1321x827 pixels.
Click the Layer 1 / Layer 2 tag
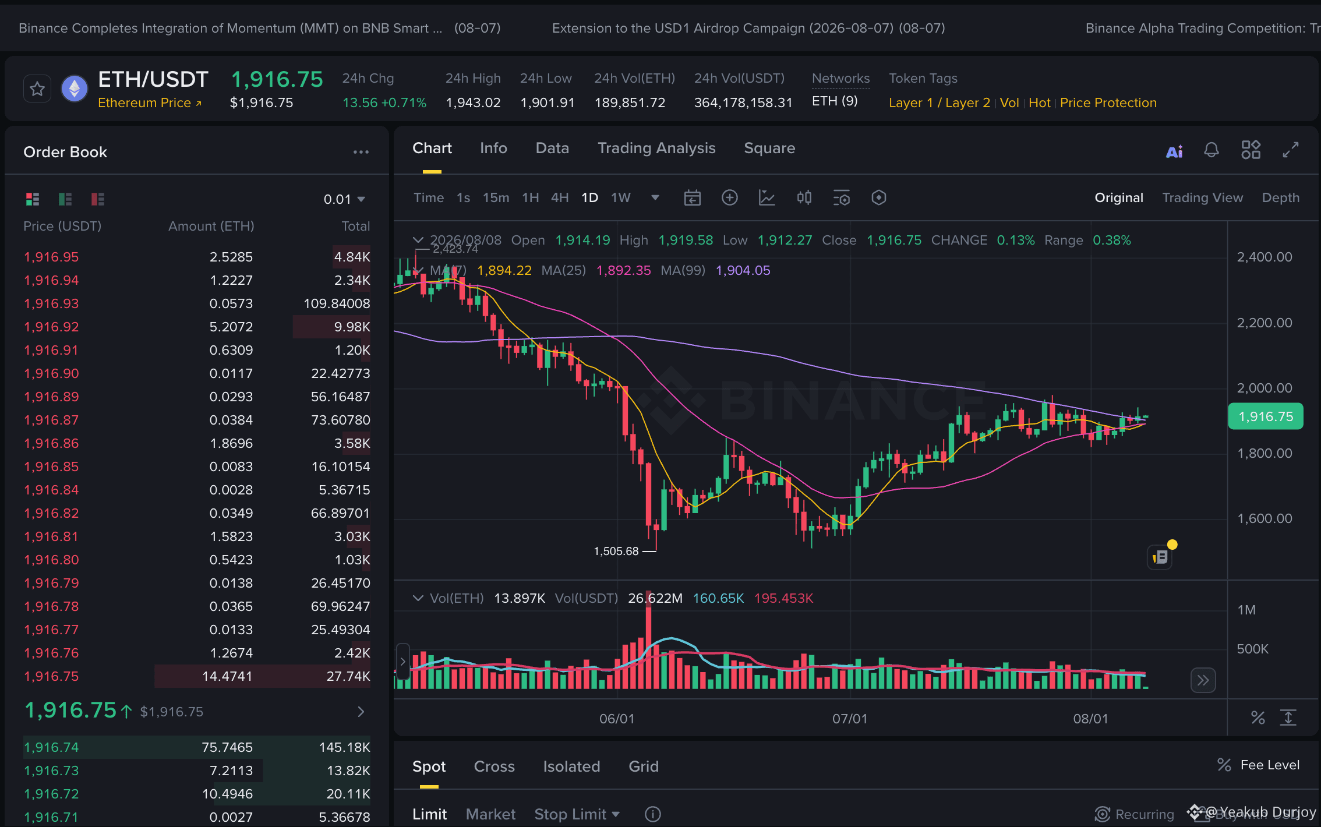pos(939,103)
